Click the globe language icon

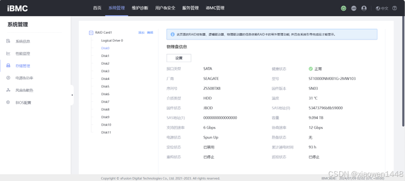tap(378, 8)
